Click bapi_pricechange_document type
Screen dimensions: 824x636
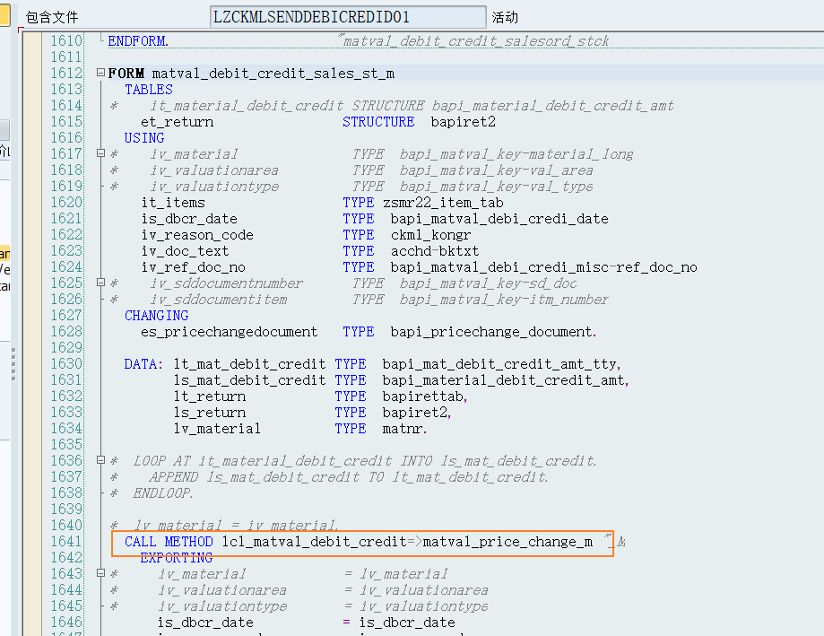[491, 332]
